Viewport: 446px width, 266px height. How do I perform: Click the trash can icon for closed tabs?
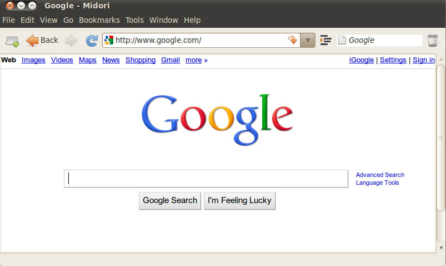432,40
